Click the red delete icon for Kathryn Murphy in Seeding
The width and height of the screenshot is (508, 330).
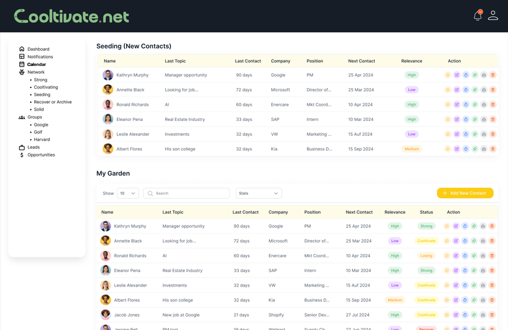[493, 75]
